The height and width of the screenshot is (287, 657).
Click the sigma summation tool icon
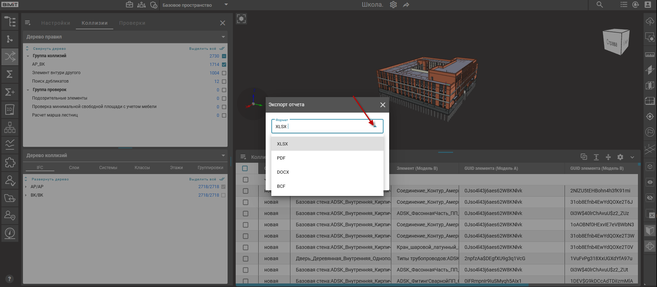click(x=10, y=74)
